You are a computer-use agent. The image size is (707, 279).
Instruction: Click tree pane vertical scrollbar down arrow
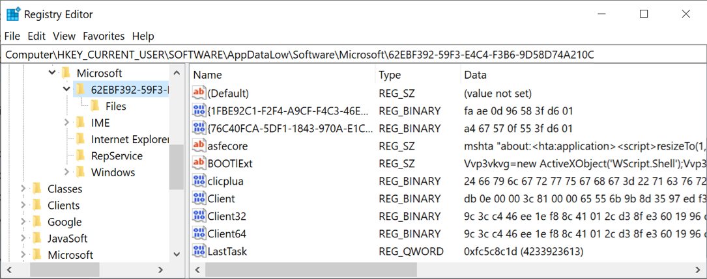click(177, 255)
